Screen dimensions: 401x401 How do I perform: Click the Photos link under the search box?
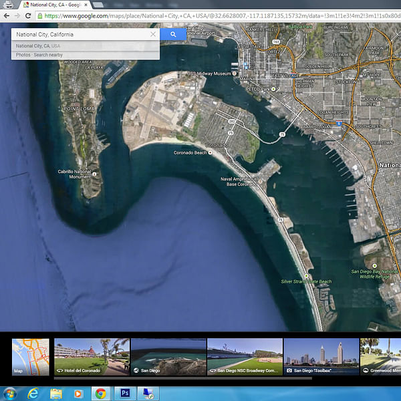[x=23, y=55]
